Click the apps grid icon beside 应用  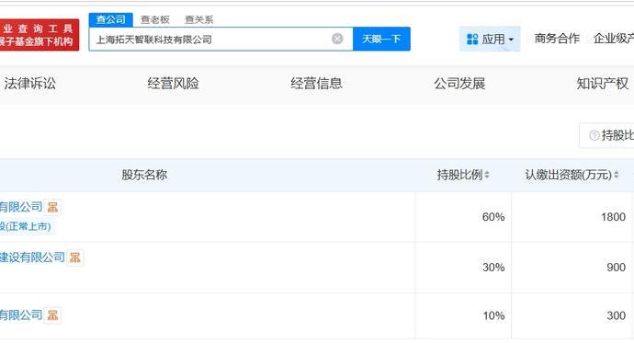[x=472, y=40]
